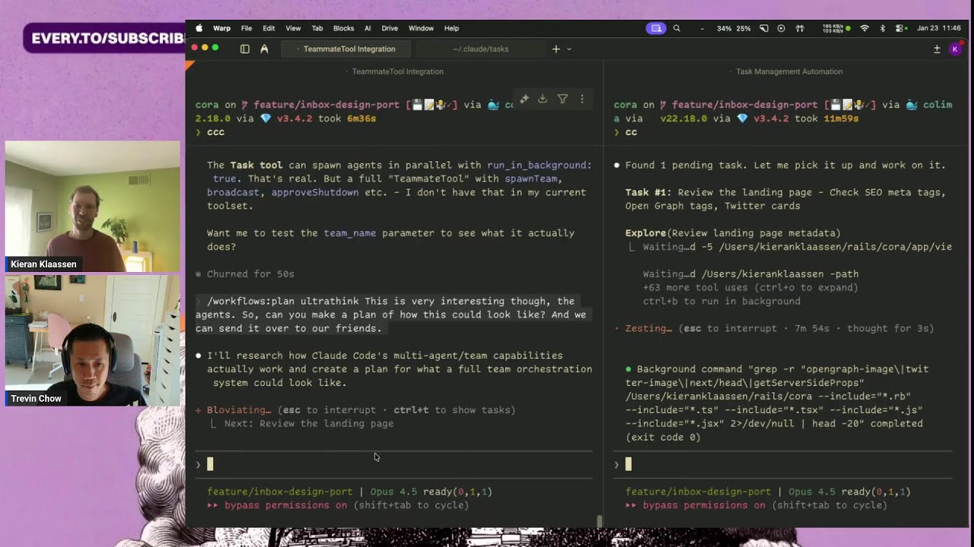
Task: Focus the TeammateTool Integration pane title
Action: coord(397,71)
